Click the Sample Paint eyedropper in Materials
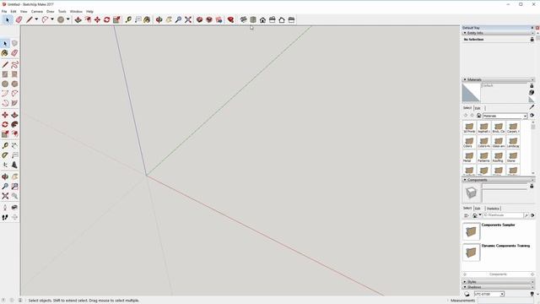Image resolution: width=540 pixels, height=304 pixels. (532, 107)
